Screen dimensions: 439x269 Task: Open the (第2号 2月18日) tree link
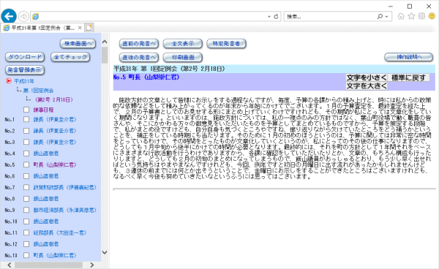point(53,100)
